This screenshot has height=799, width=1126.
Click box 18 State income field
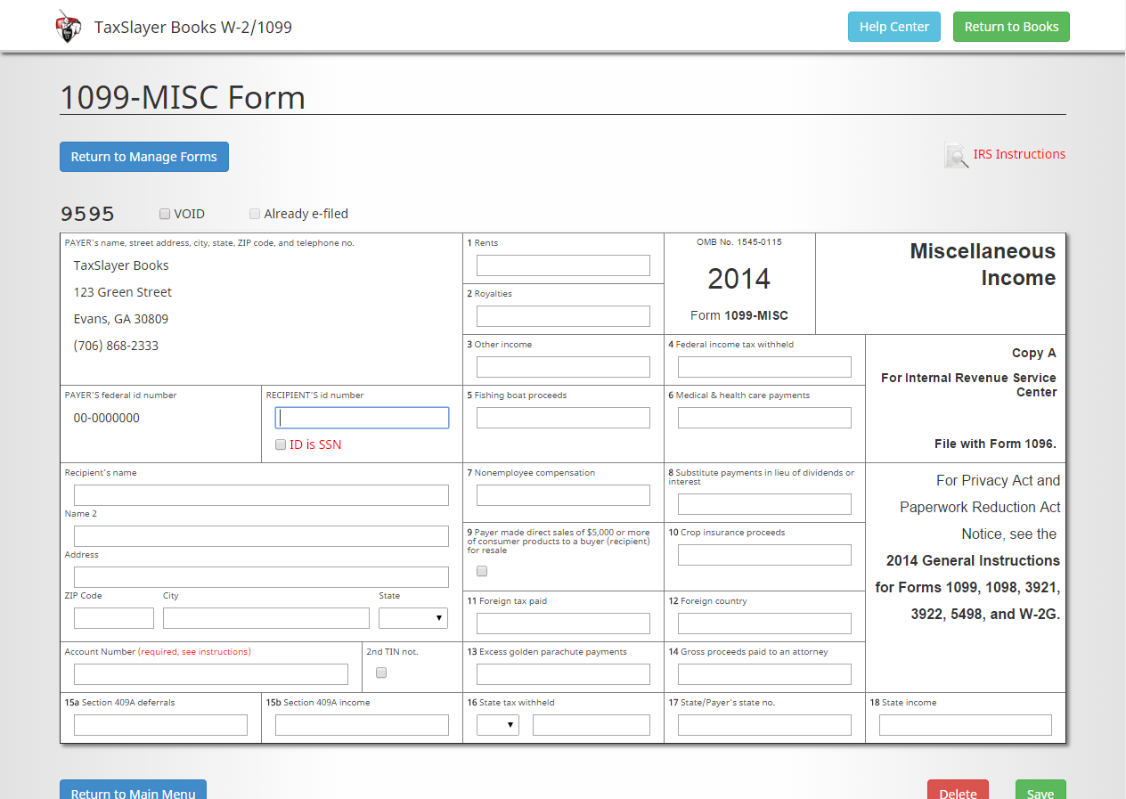click(966, 725)
